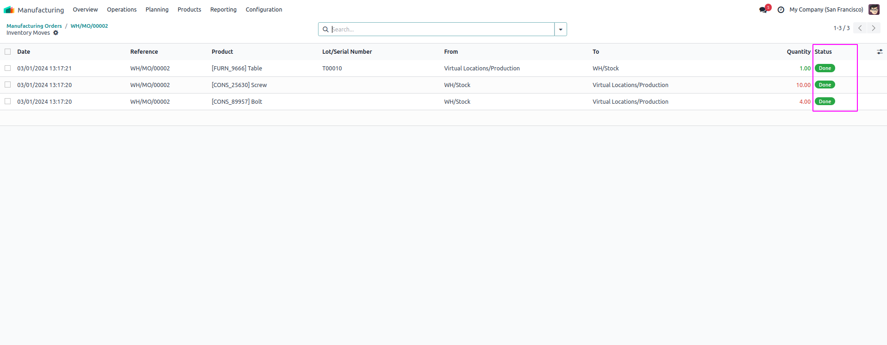Screen dimensions: 887x345
Task: Open the activities clock icon
Action: coord(781,10)
